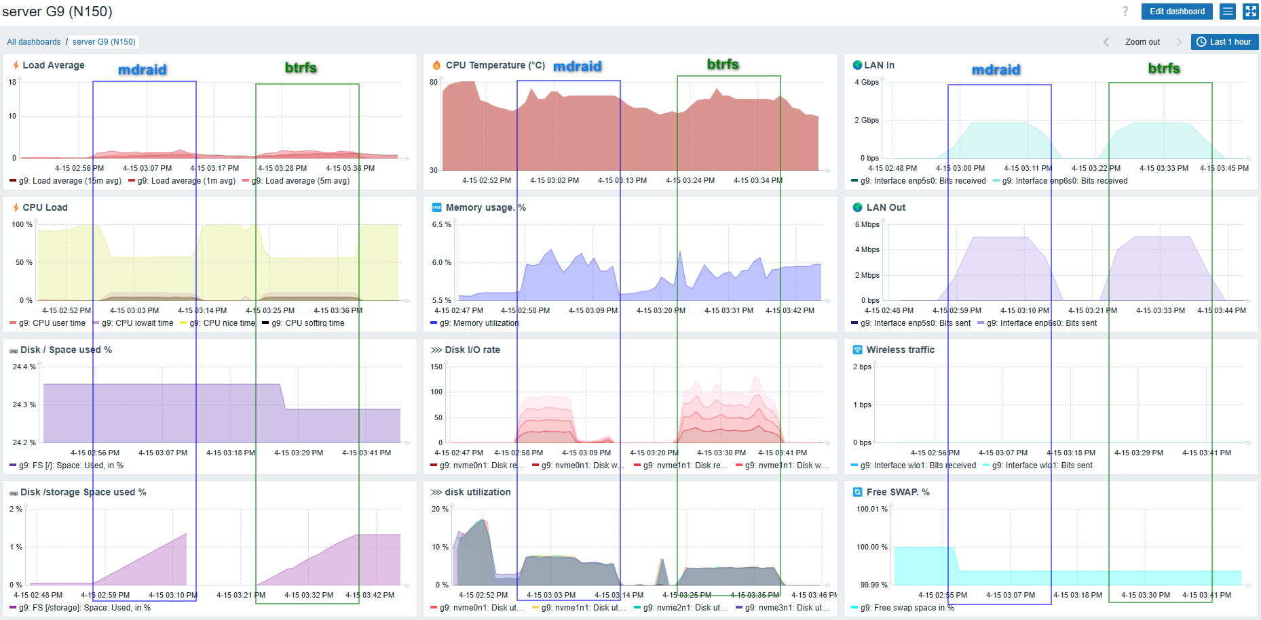This screenshot has width=1261, height=620.
Task: Open the dashboard actions hamburger menu
Action: (1228, 12)
